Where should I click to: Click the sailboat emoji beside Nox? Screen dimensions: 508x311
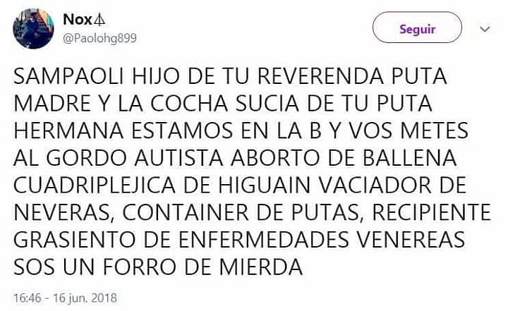(99, 20)
